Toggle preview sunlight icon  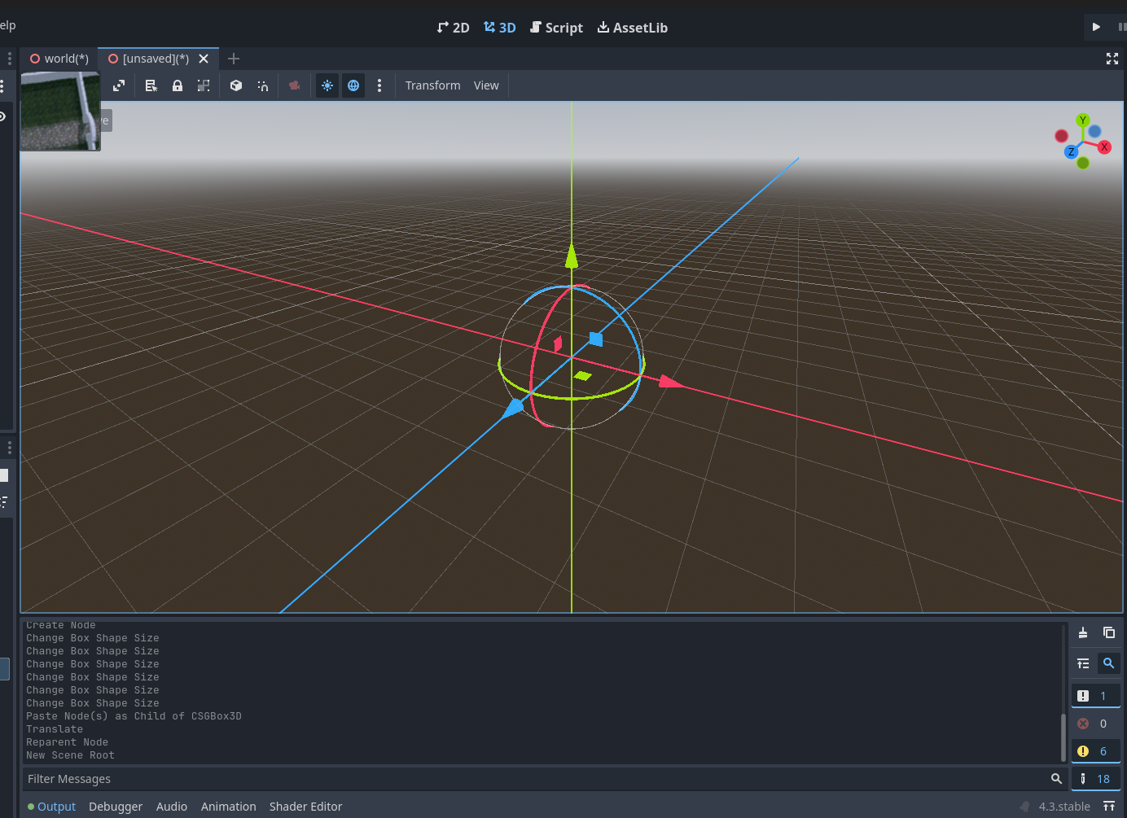coord(327,85)
